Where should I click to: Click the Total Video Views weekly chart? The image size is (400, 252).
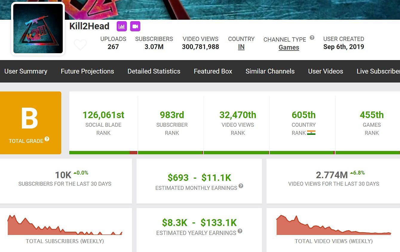click(334, 226)
